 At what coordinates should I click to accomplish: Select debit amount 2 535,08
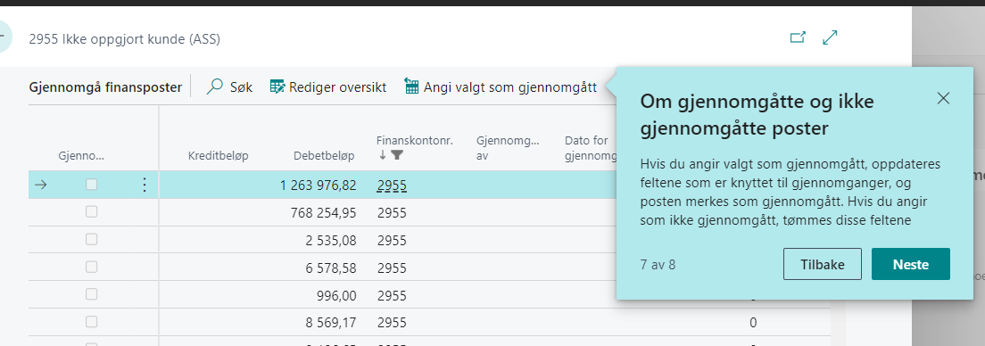[x=332, y=241]
